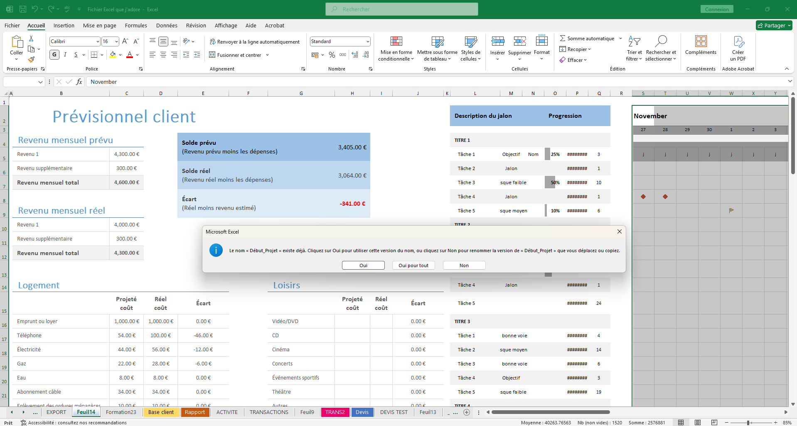The height and width of the screenshot is (426, 797).
Task: Toggle italic formatting
Action: point(65,54)
